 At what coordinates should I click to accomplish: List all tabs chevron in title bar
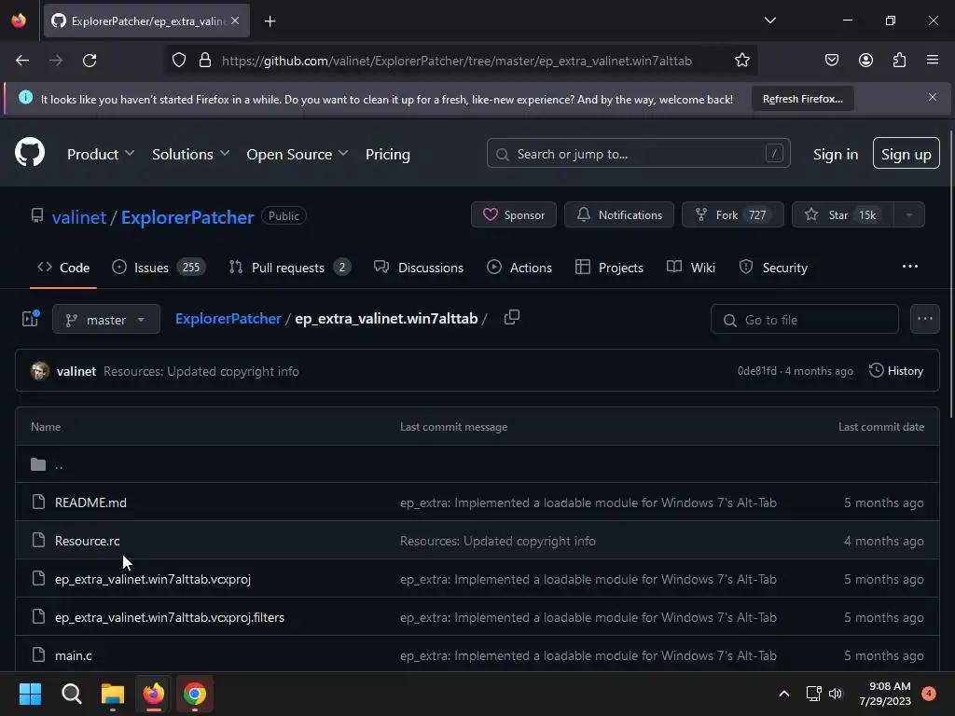tap(769, 21)
